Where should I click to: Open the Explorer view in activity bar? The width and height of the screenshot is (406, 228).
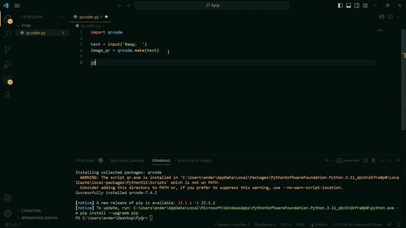(x=8, y=18)
